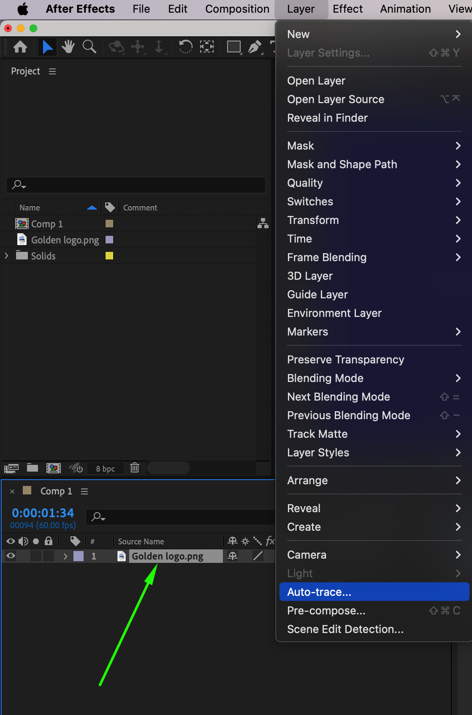Select the Comp 1 timeline tab
Screen dimensions: 472x715
click(x=56, y=491)
